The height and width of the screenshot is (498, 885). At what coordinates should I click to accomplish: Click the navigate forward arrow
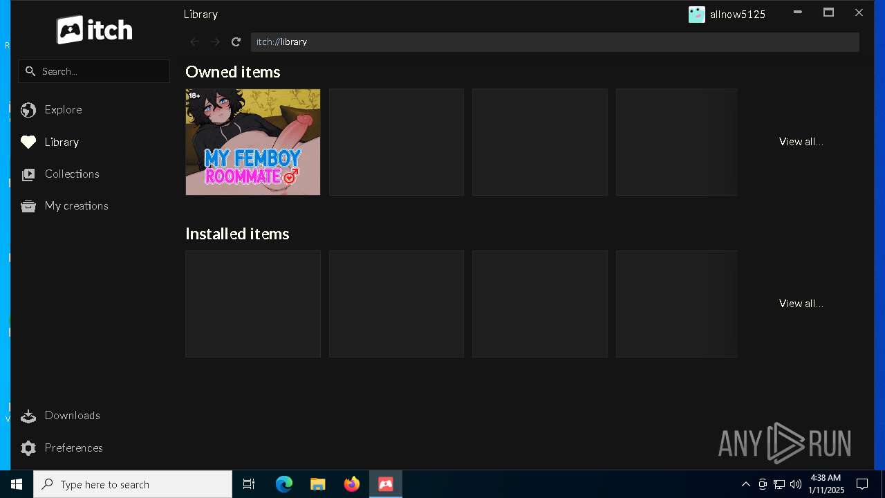215,42
